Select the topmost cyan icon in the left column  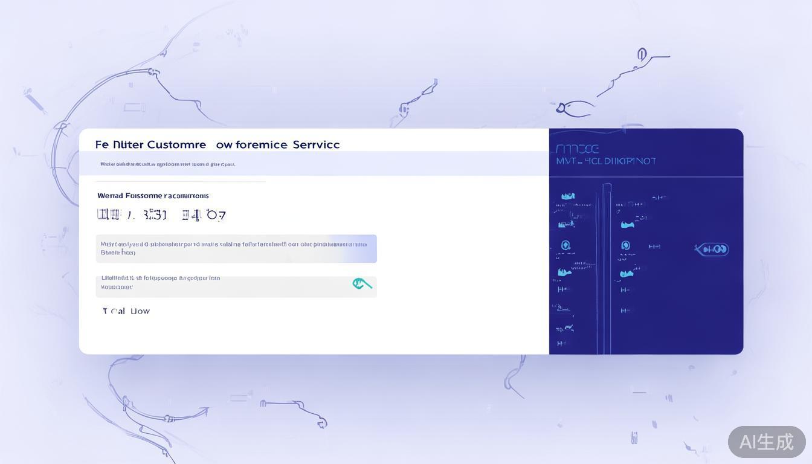(x=567, y=196)
